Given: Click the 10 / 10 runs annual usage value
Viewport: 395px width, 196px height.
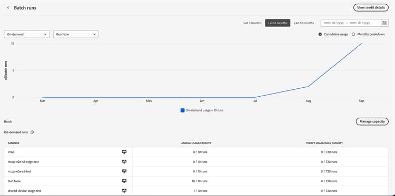Looking at the screenshot, I should tap(200, 181).
